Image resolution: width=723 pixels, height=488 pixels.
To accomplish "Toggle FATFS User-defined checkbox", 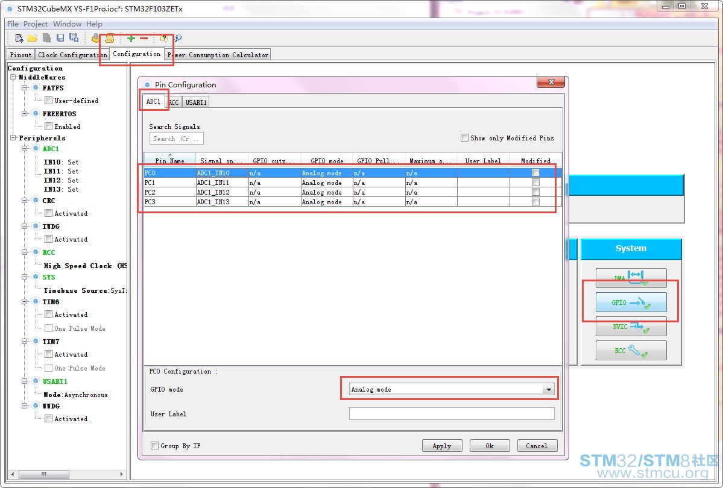I will click(48, 101).
